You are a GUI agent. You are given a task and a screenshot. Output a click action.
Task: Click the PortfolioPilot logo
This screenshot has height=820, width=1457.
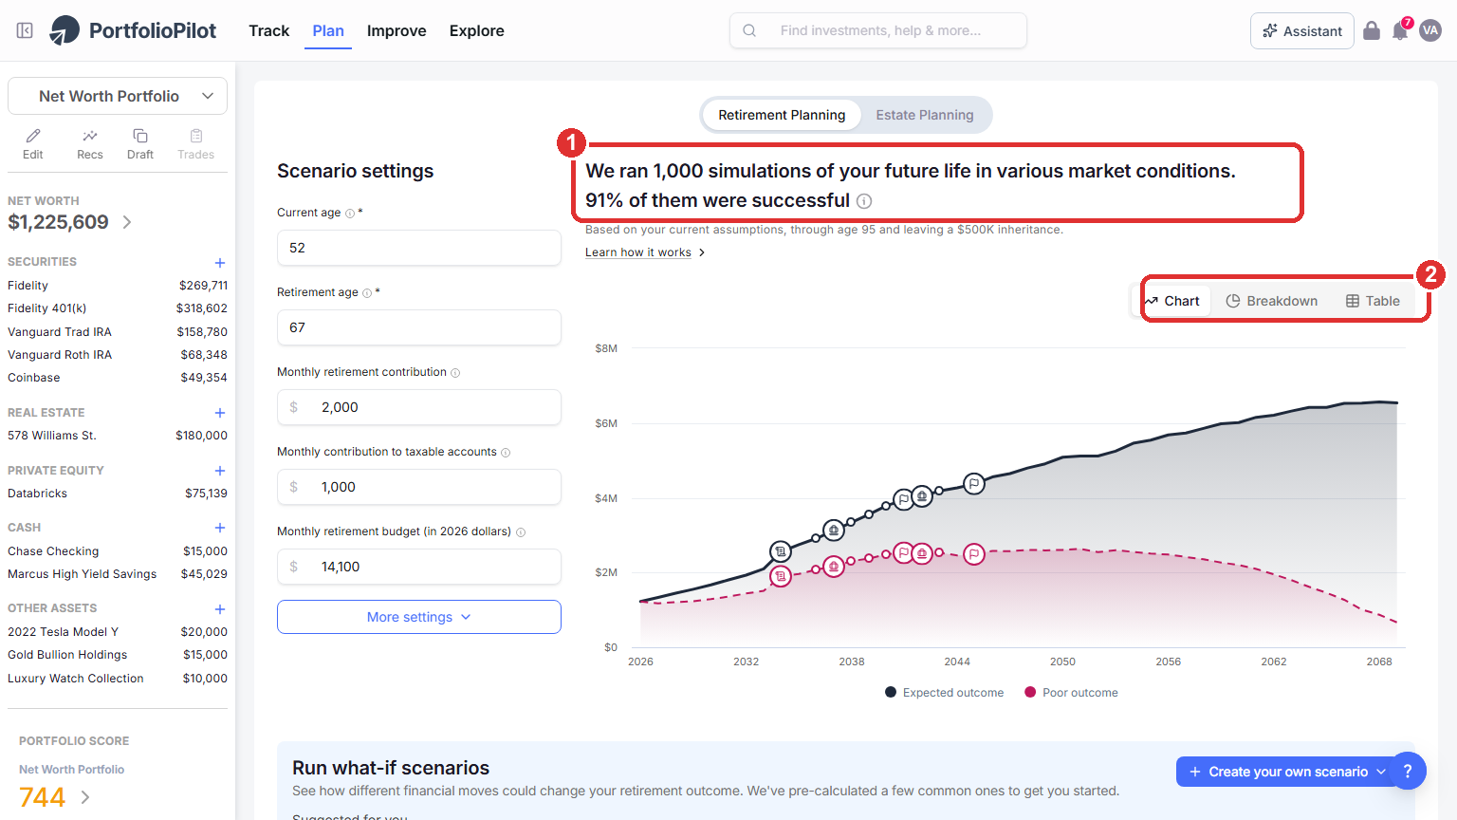pyautogui.click(x=134, y=30)
